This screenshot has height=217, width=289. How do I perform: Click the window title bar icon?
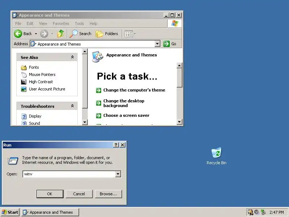(15, 15)
